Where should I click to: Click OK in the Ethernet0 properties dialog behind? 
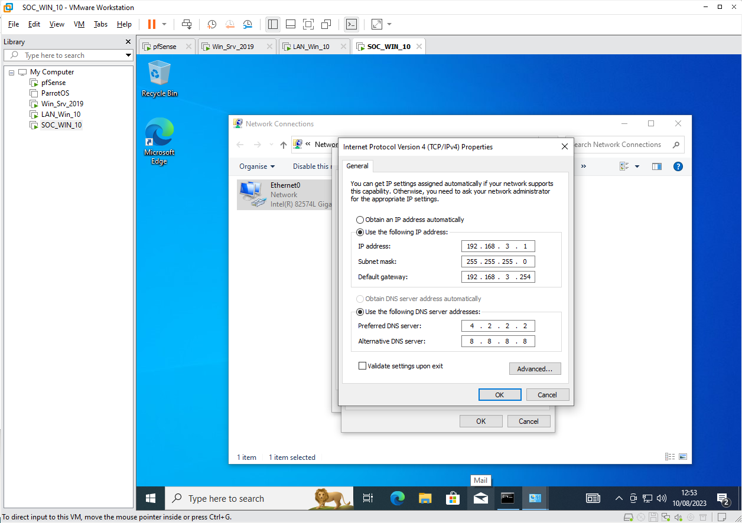[x=481, y=421]
